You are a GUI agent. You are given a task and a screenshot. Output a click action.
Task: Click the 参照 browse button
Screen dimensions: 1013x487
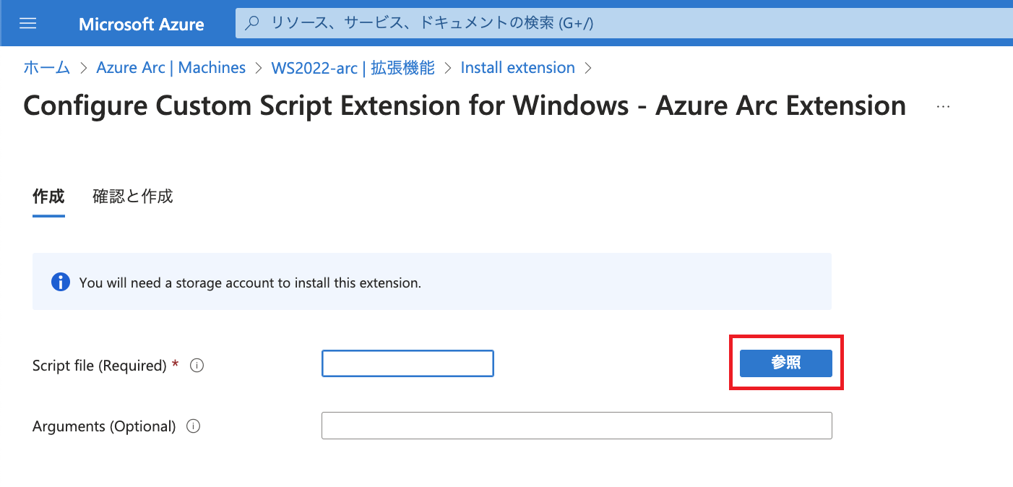pyautogui.click(x=786, y=363)
